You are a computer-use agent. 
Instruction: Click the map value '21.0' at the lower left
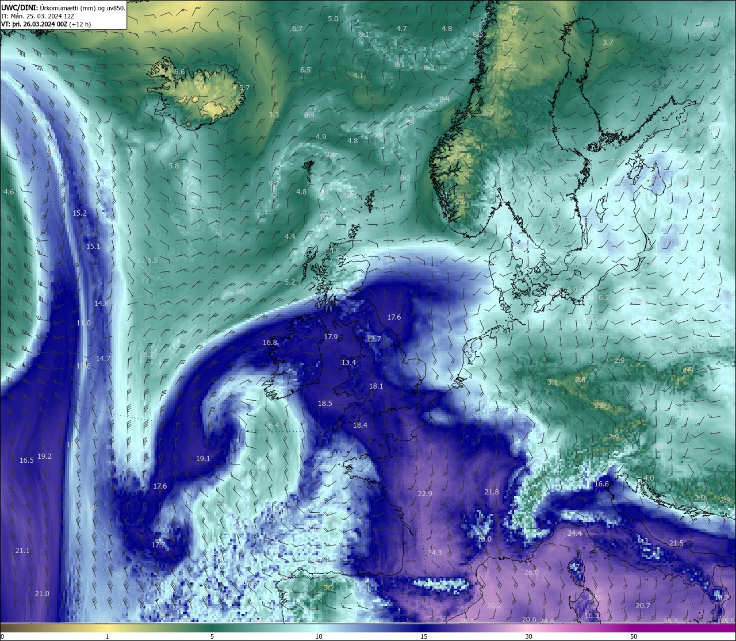[x=42, y=593]
